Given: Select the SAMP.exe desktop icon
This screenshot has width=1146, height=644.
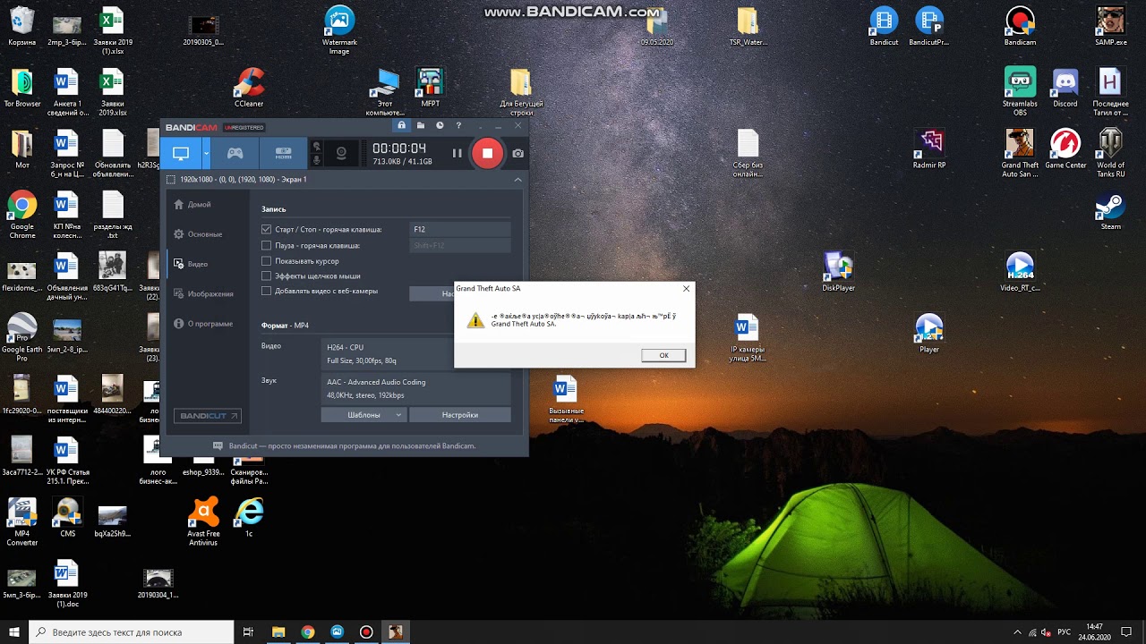Looking at the screenshot, I should pos(1110,27).
